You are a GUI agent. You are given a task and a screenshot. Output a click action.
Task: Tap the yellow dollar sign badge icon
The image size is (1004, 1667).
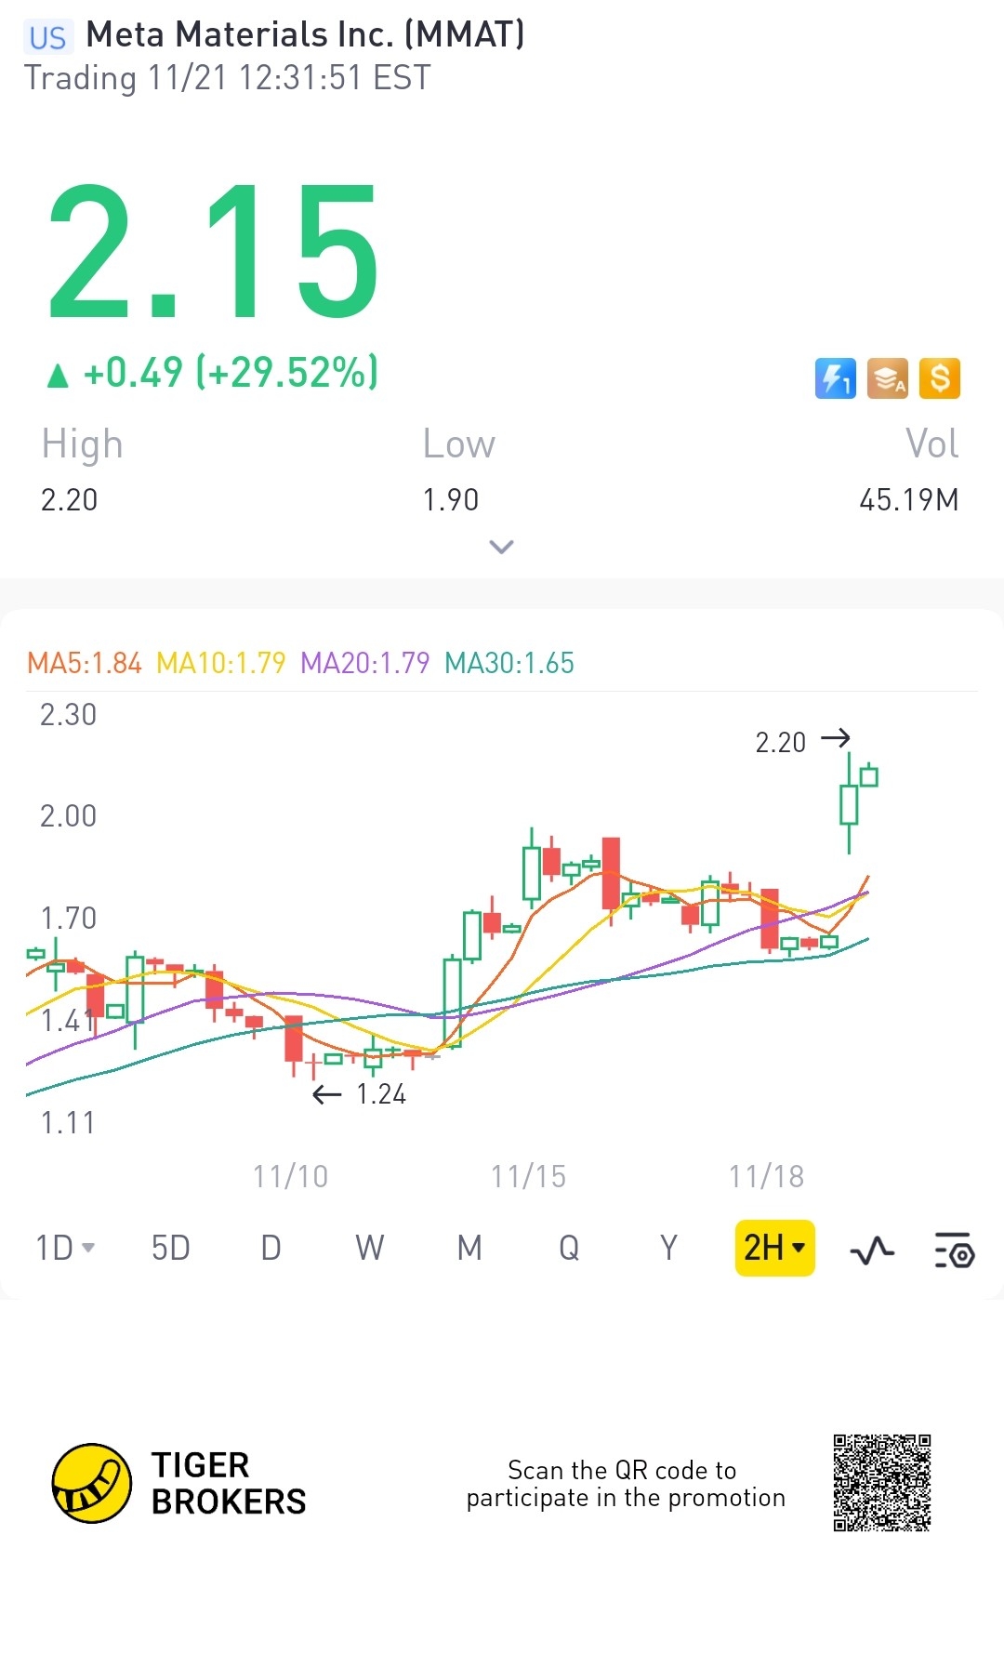click(940, 378)
